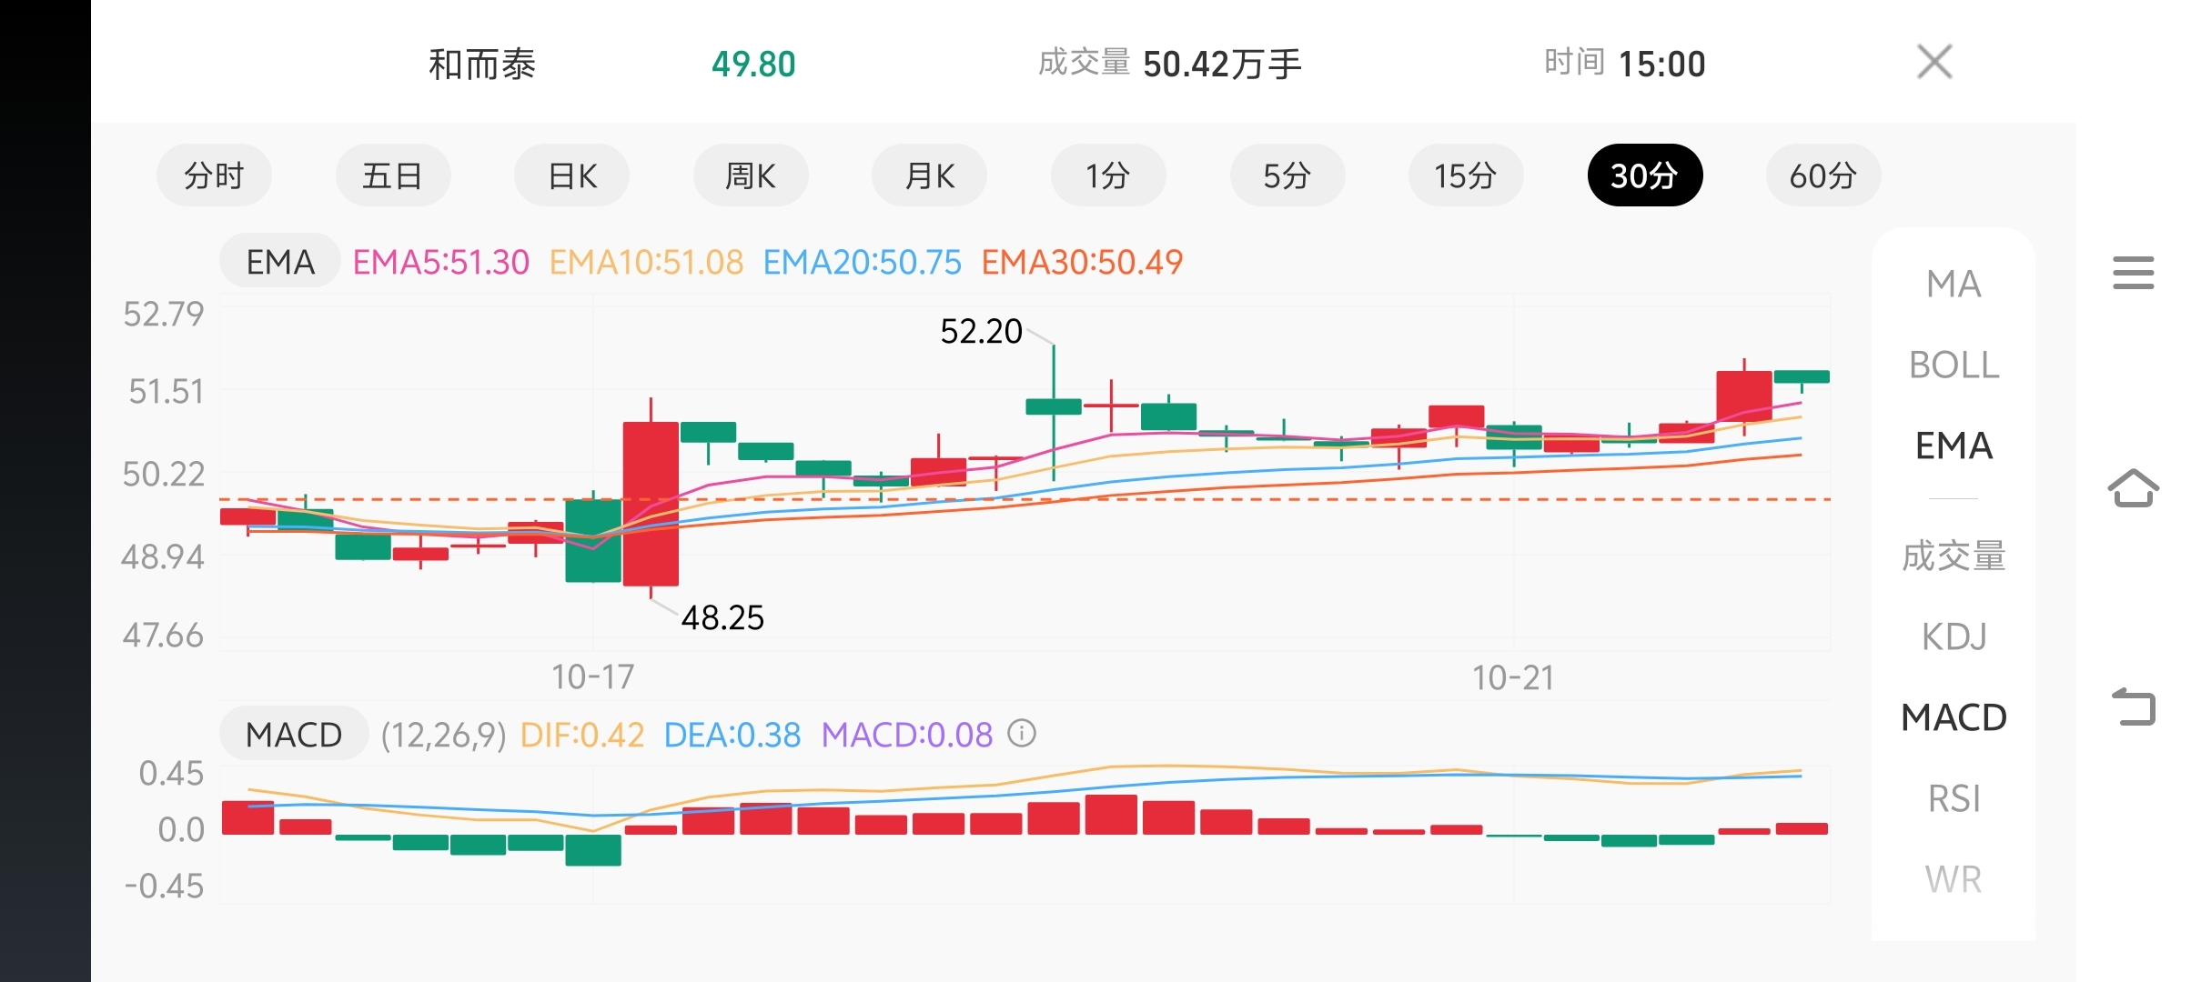Image resolution: width=2191 pixels, height=982 pixels.
Task: Enable the MA main indicator
Action: (1954, 284)
